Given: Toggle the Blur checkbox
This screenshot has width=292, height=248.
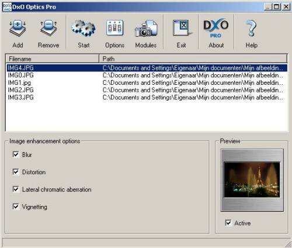Looking at the screenshot, I should click(16, 154).
